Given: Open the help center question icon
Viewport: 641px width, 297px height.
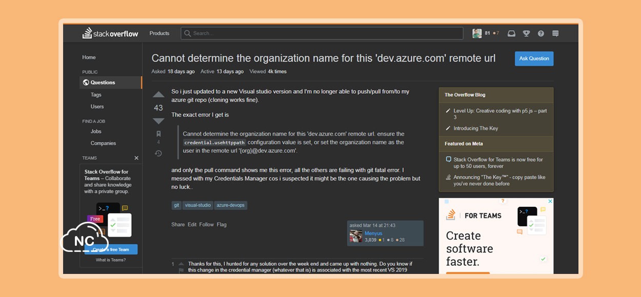Looking at the screenshot, I should click(x=540, y=33).
